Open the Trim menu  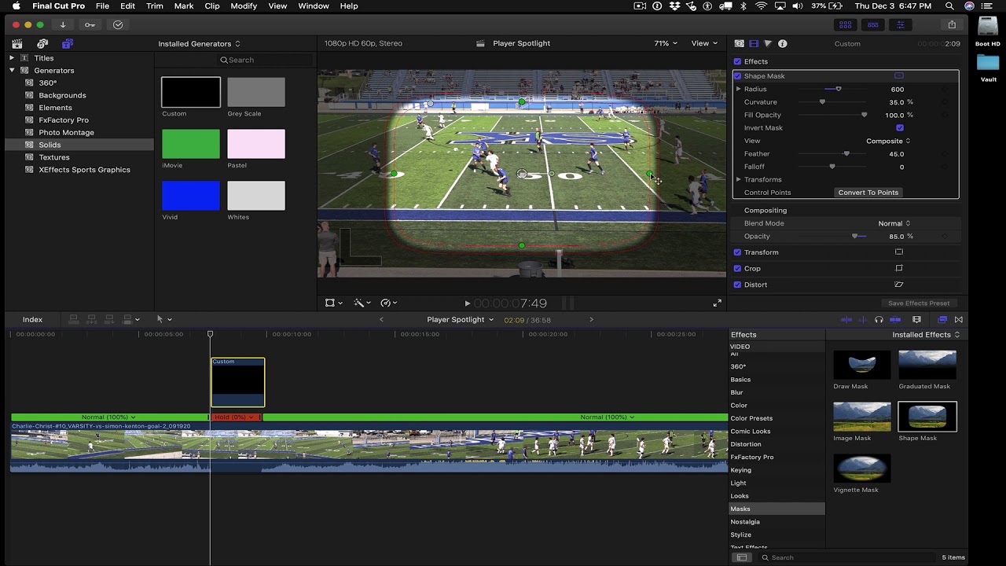pyautogui.click(x=155, y=6)
